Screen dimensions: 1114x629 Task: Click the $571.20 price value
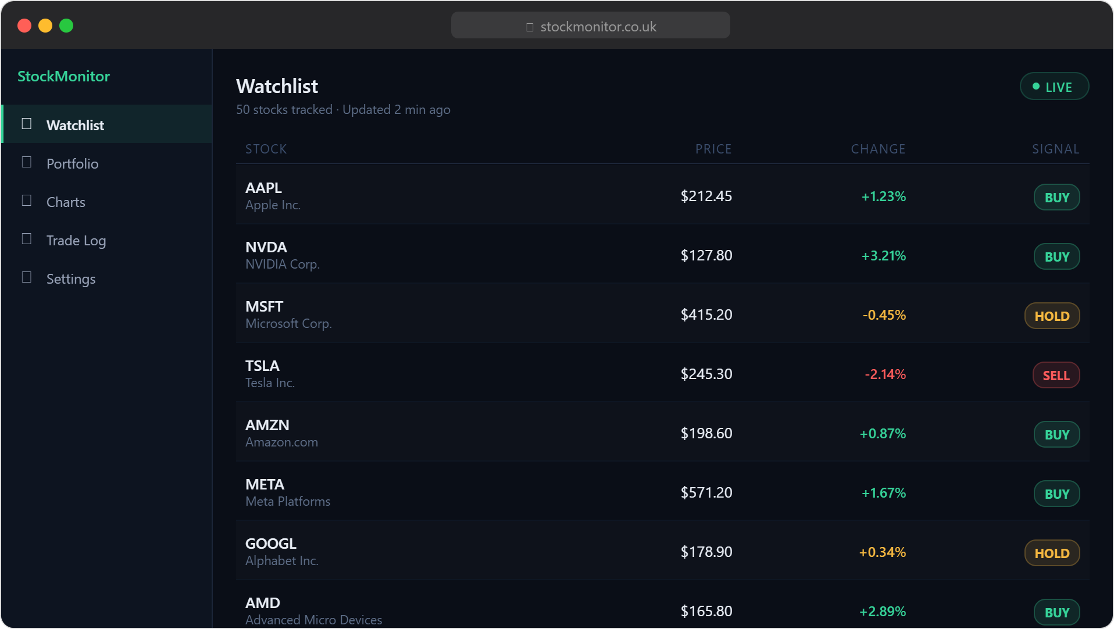point(706,493)
